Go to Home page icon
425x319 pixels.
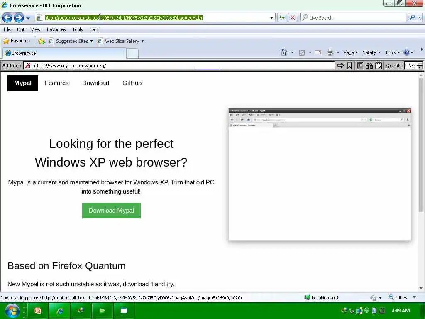[x=284, y=52]
